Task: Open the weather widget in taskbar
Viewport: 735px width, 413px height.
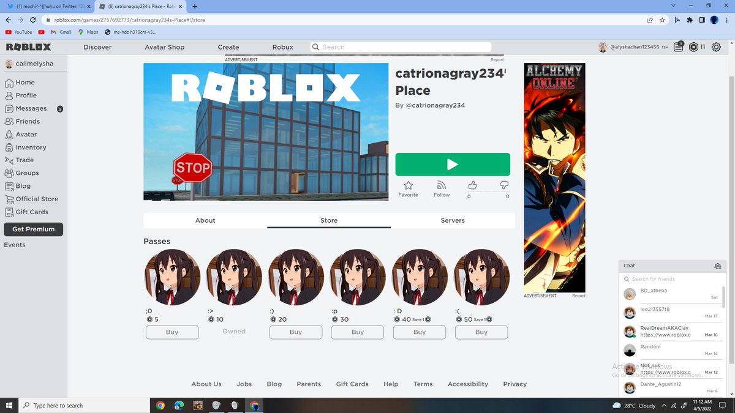Action: tap(635, 405)
